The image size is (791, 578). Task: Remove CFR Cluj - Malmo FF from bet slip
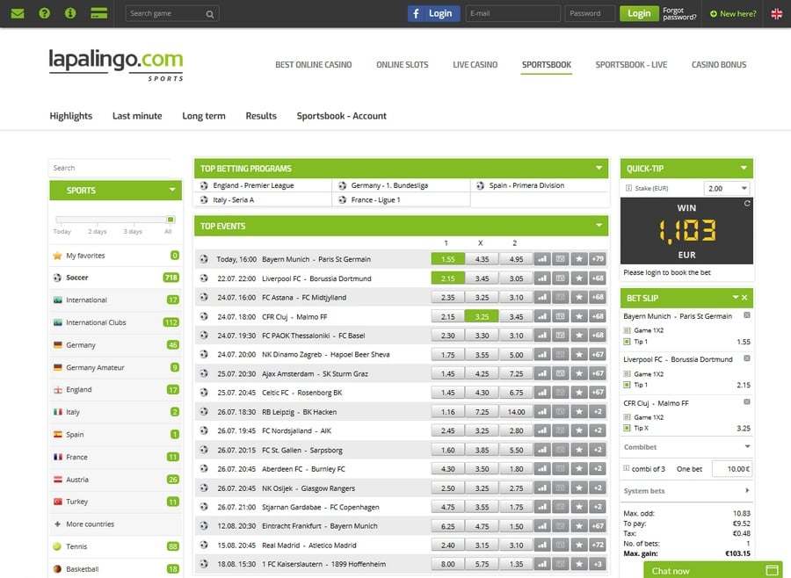click(x=747, y=402)
